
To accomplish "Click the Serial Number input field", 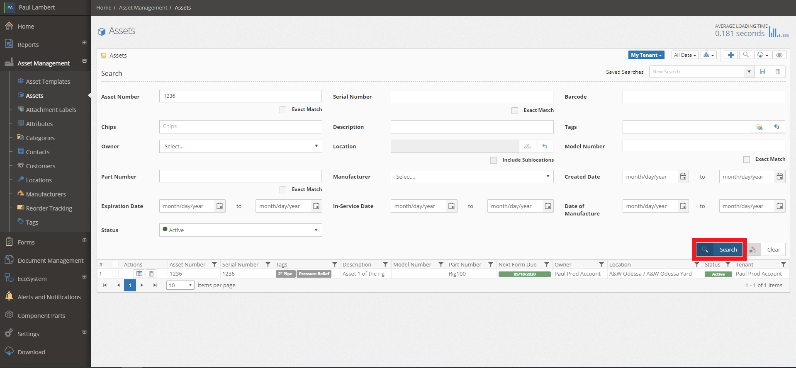I will pyautogui.click(x=472, y=97).
